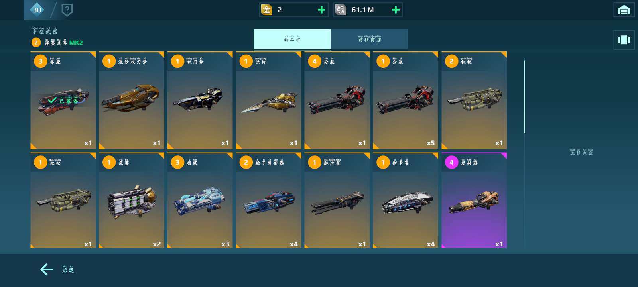
Task: Open the help question-mark shield icon
Action: point(67,10)
